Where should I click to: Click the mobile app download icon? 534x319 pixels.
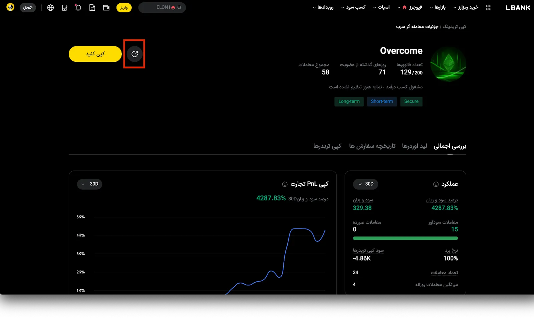[64, 8]
